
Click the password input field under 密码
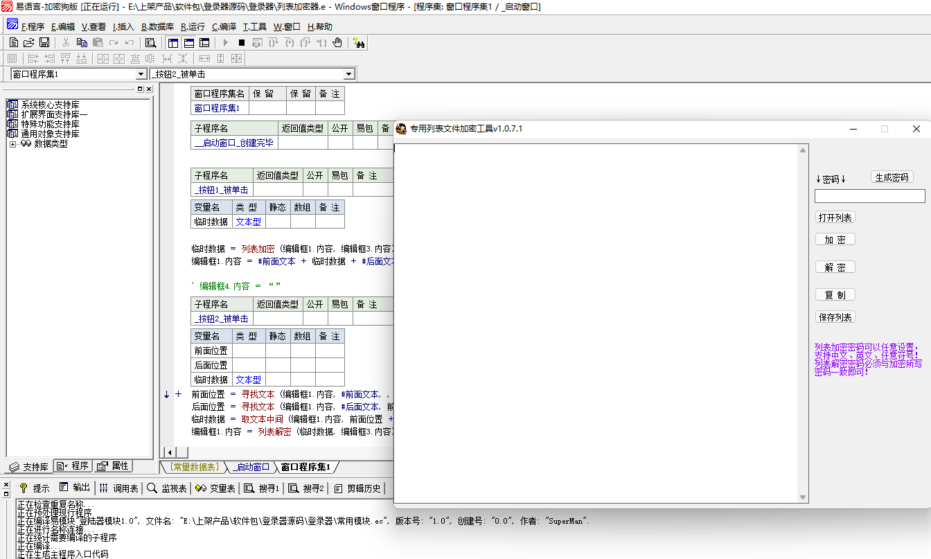click(x=869, y=196)
